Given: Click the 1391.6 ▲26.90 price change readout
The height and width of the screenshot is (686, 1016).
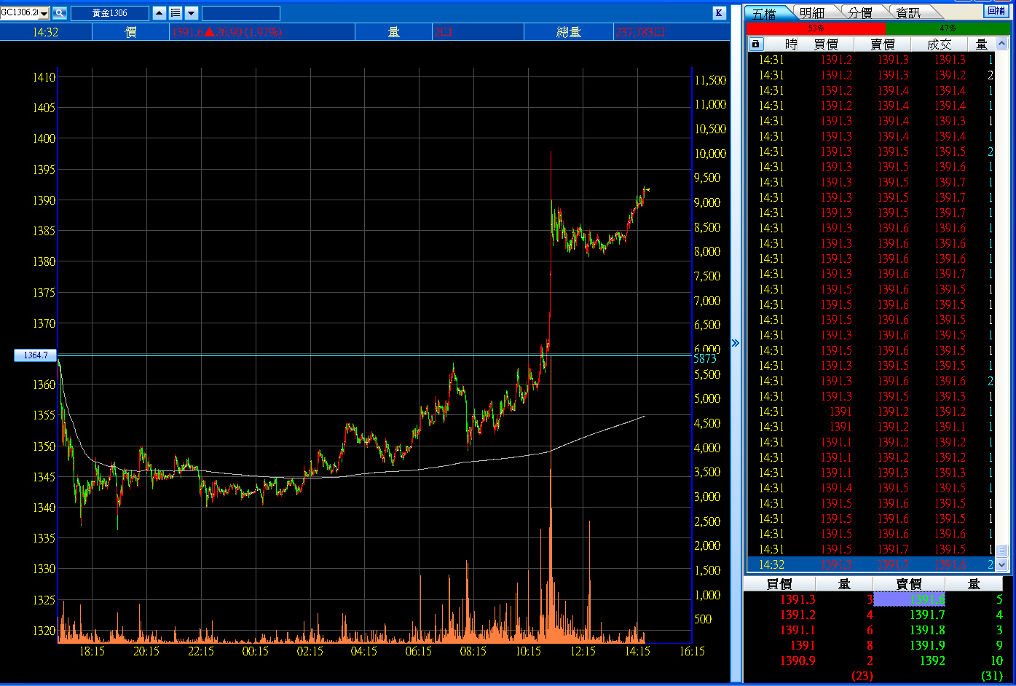Looking at the screenshot, I should point(227,32).
